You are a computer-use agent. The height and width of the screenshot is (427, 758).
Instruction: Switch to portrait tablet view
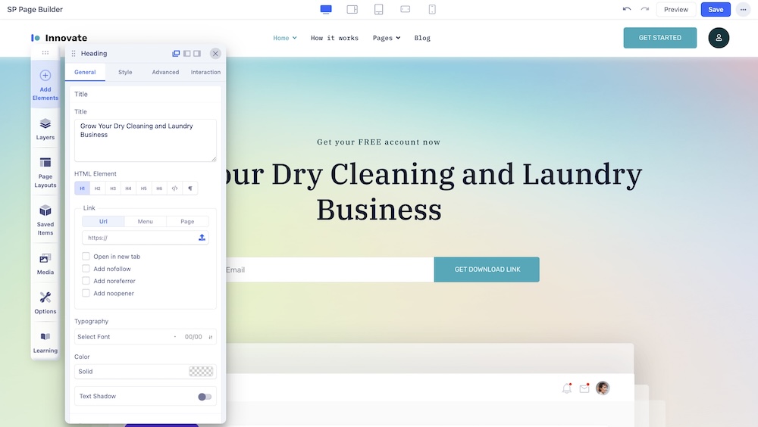[378, 9]
